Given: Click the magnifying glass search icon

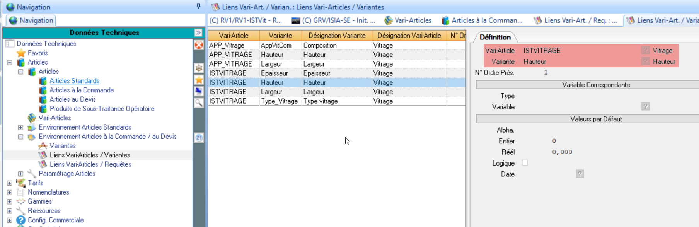Looking at the screenshot, I should [199, 102].
